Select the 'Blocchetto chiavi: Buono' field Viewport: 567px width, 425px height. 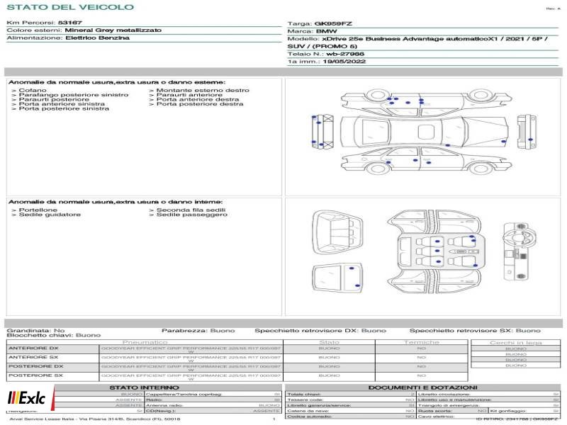click(x=54, y=335)
